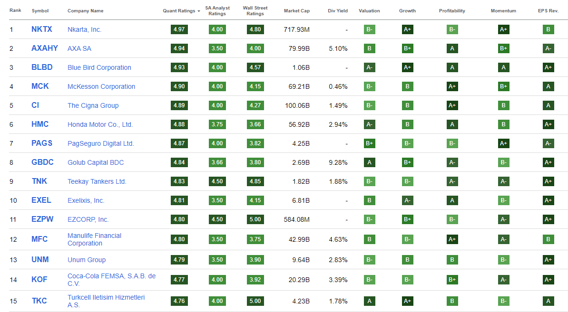568x312 pixels.
Task: Open Golub Capital BDC link
Action: click(x=96, y=162)
